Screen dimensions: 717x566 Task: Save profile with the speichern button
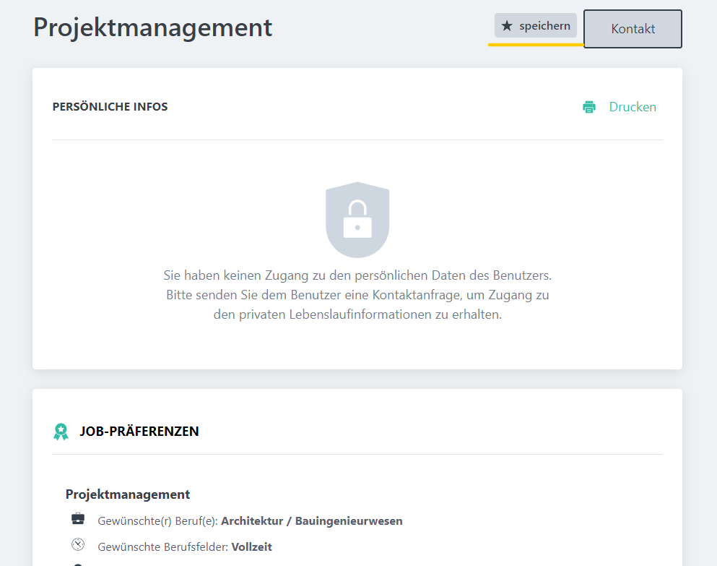tap(535, 26)
